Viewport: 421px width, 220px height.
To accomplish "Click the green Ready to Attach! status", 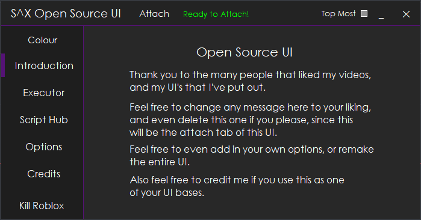I will pos(216,14).
